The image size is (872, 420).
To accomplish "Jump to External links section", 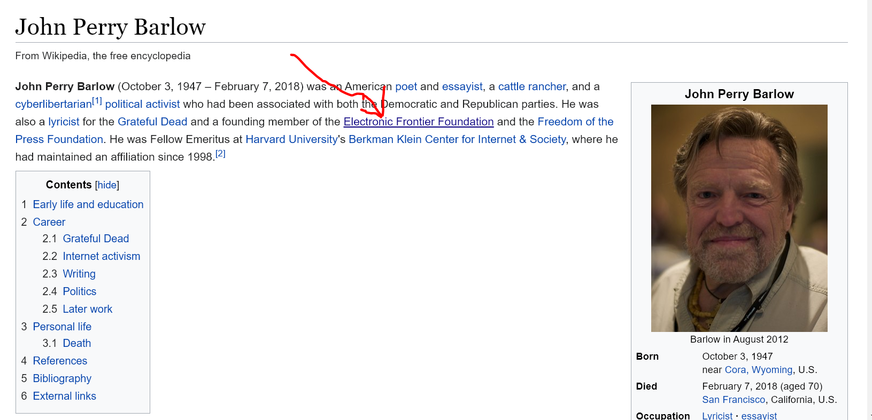I will point(65,396).
